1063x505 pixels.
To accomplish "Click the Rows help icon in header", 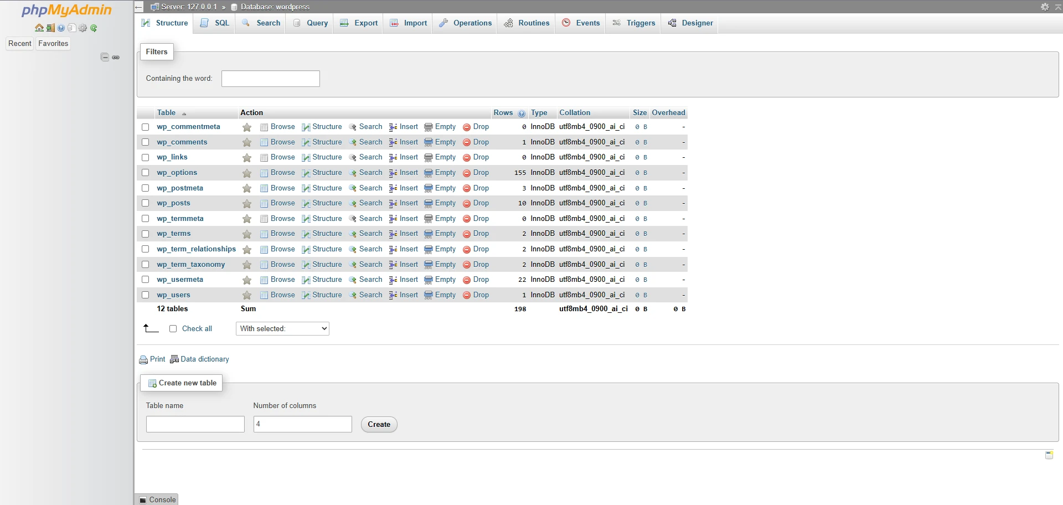I will coord(522,114).
